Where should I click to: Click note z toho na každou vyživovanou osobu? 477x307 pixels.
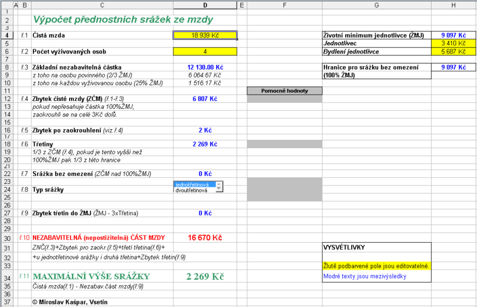(98, 83)
